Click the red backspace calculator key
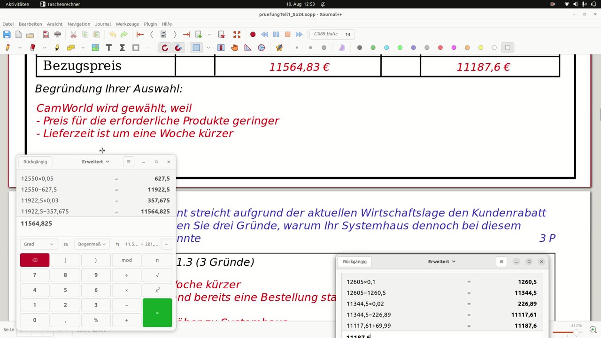 pos(35,260)
